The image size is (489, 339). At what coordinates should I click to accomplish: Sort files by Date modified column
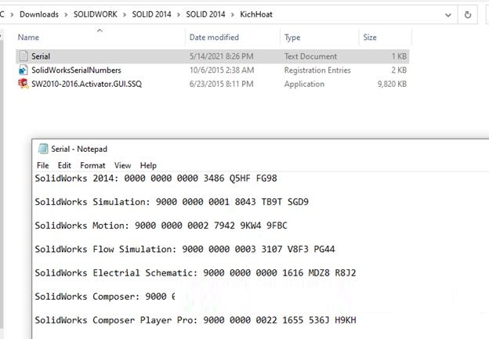coord(214,38)
